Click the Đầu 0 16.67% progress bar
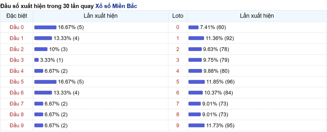 tap(45, 27)
